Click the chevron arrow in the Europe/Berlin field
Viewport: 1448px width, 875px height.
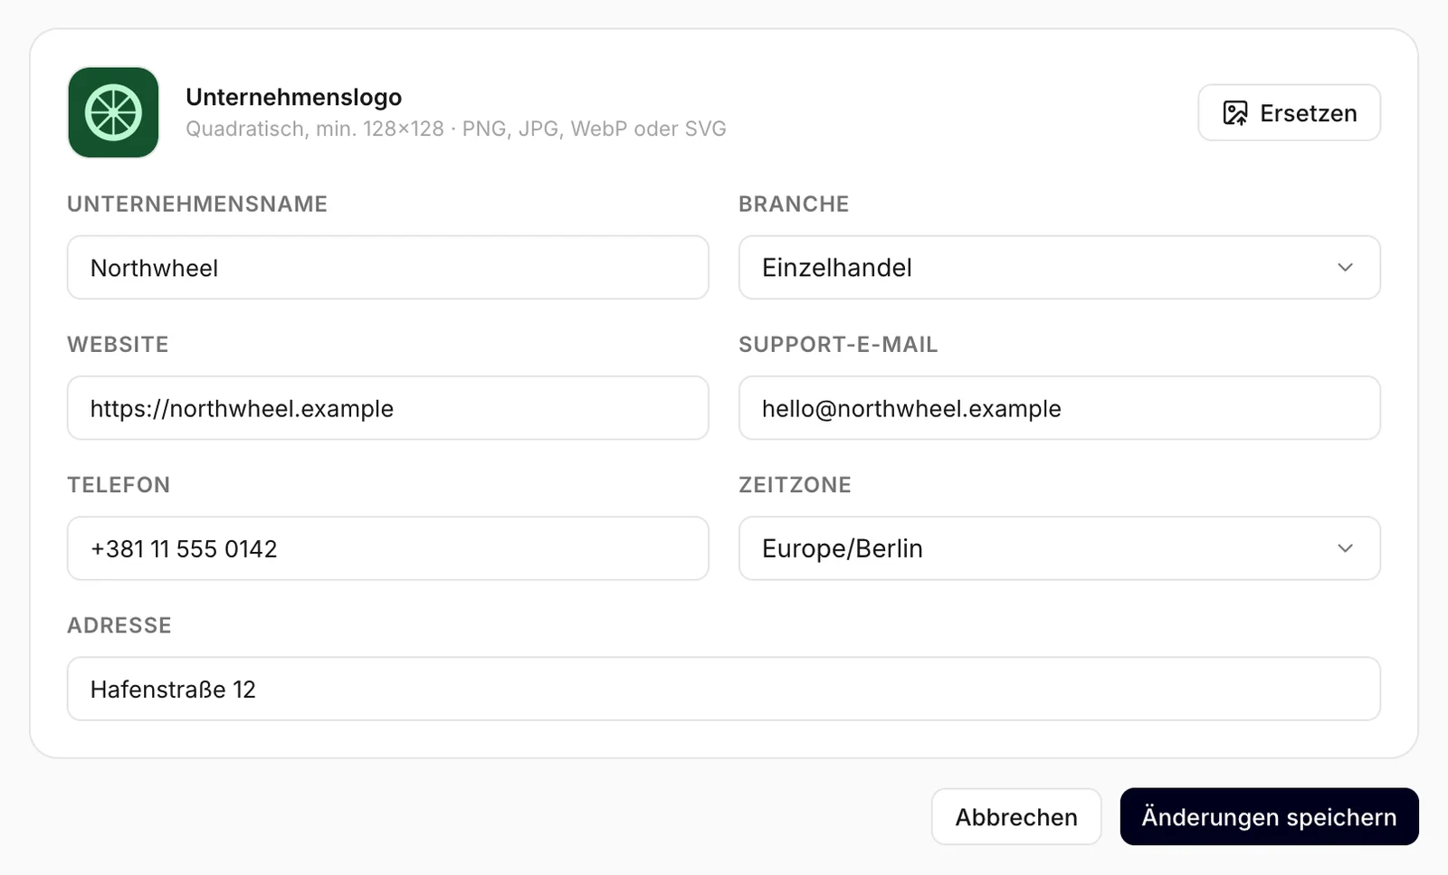[1345, 548]
